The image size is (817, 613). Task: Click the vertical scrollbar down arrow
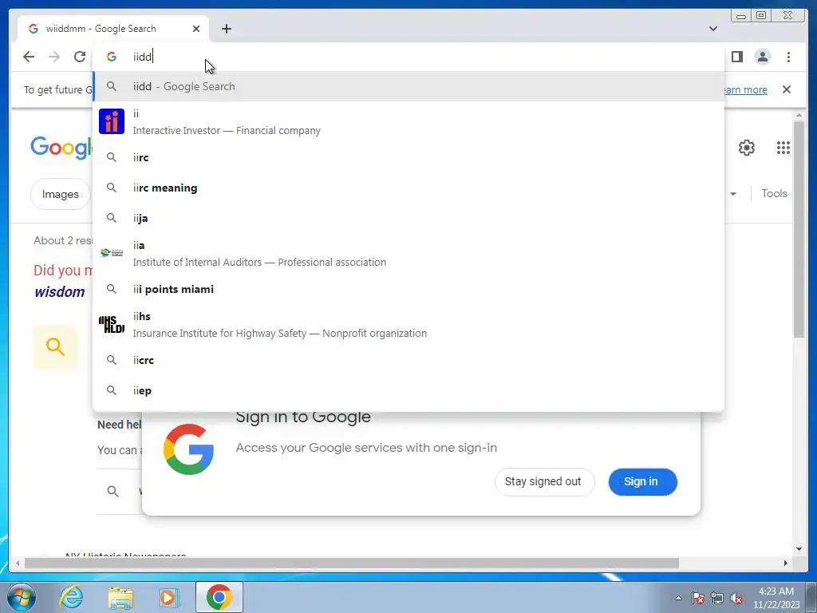799,549
